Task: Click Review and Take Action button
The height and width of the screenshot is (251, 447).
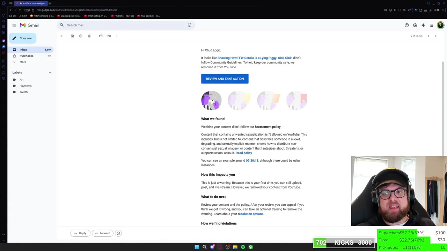Action: pyautogui.click(x=225, y=79)
